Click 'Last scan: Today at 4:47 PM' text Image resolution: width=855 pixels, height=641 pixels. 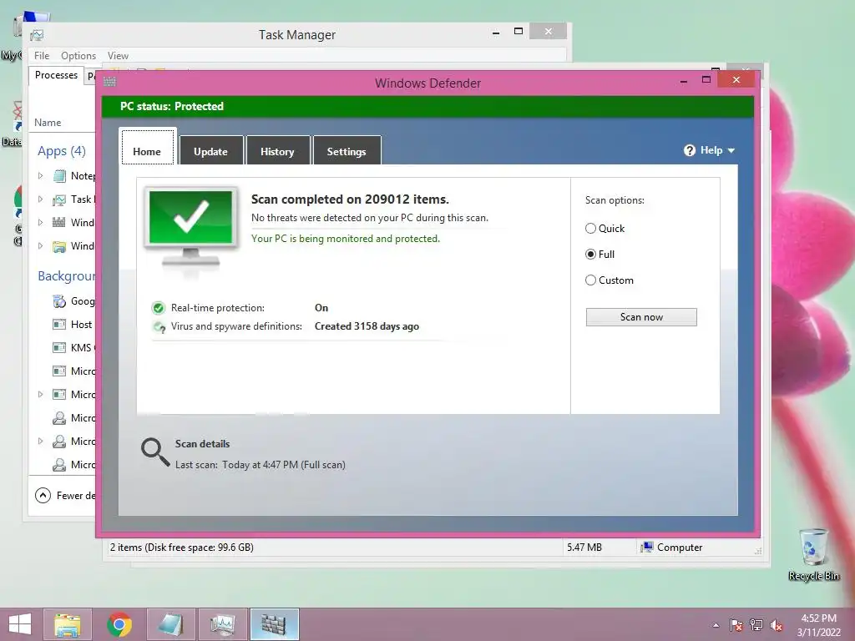pyautogui.click(x=236, y=465)
